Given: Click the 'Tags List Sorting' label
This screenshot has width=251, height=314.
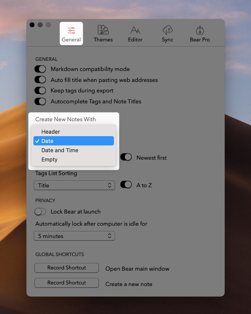Looking at the screenshot, I should [56, 173].
